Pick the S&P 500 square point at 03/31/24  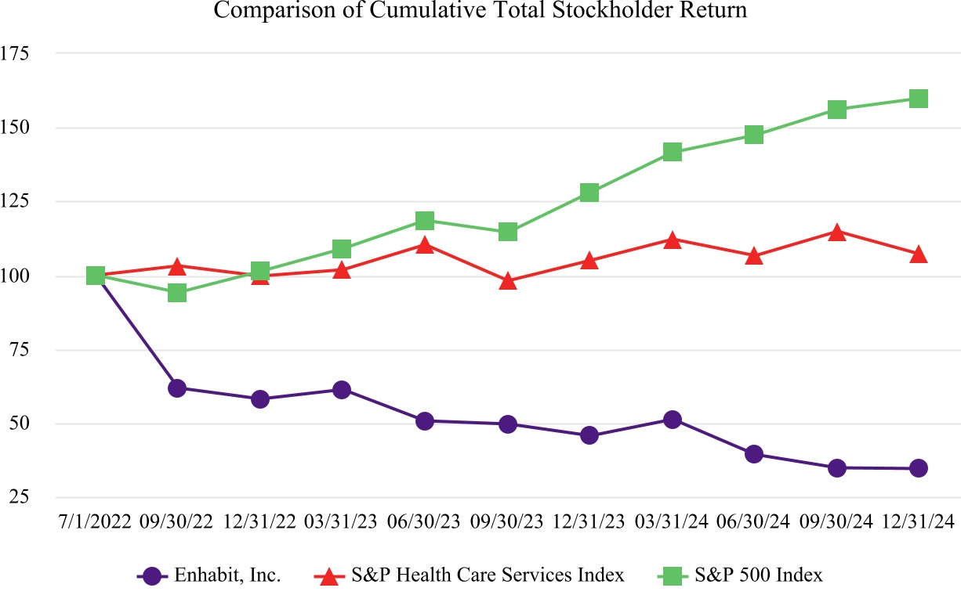click(672, 152)
